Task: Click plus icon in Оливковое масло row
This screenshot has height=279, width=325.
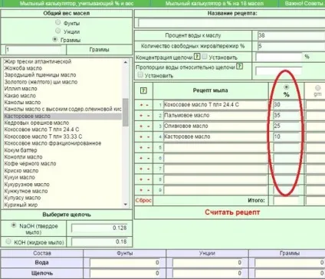Action: coord(141,126)
